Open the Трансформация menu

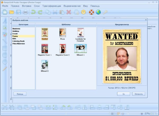51,6
